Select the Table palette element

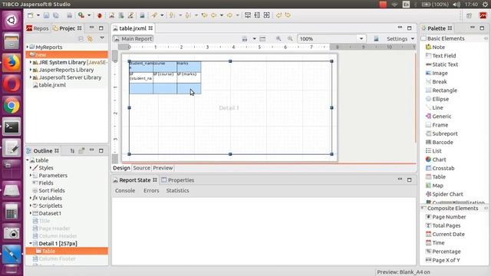point(436,177)
